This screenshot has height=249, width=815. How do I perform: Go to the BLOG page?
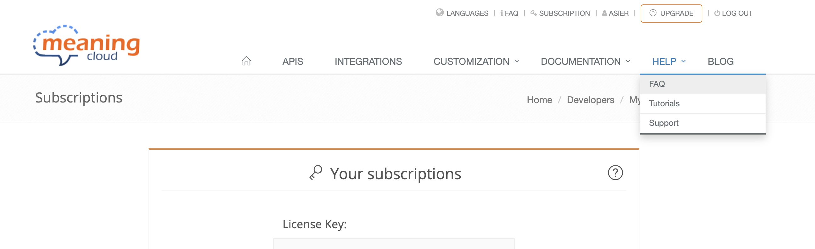coord(720,61)
